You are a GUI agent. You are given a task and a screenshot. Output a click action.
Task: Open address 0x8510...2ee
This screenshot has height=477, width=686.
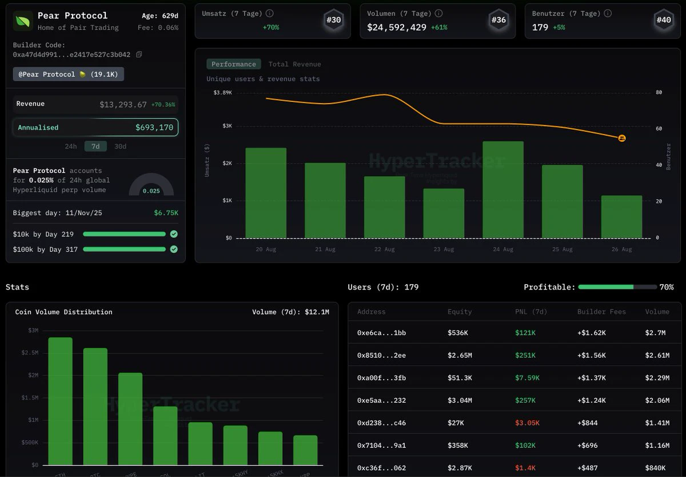click(381, 355)
